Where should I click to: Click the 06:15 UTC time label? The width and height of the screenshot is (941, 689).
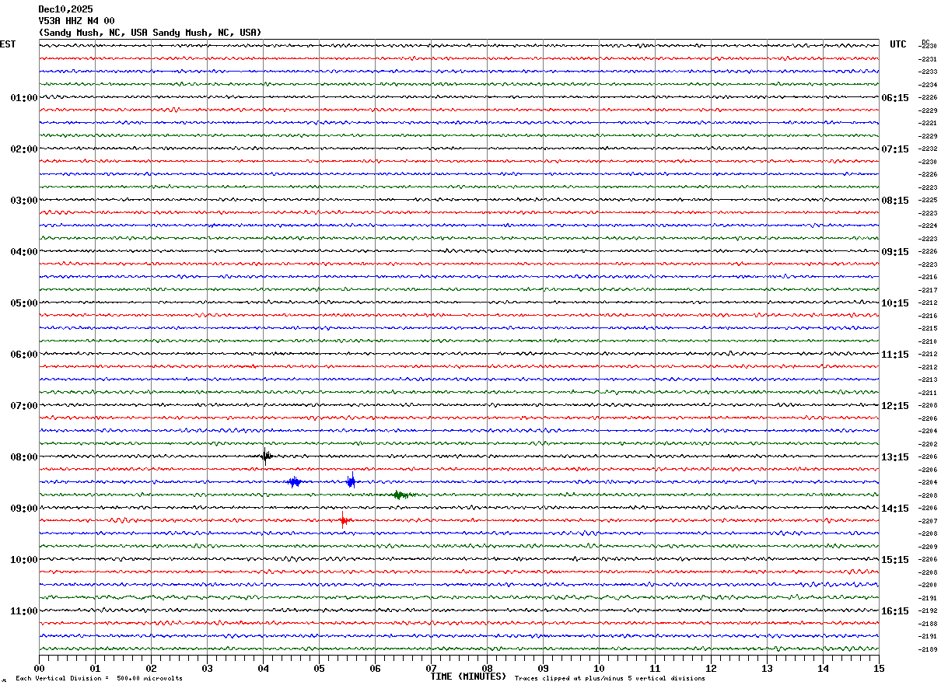pos(894,98)
